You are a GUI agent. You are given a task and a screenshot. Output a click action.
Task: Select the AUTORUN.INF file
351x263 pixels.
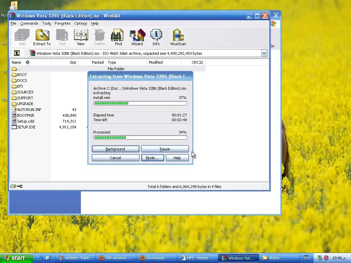coord(26,110)
